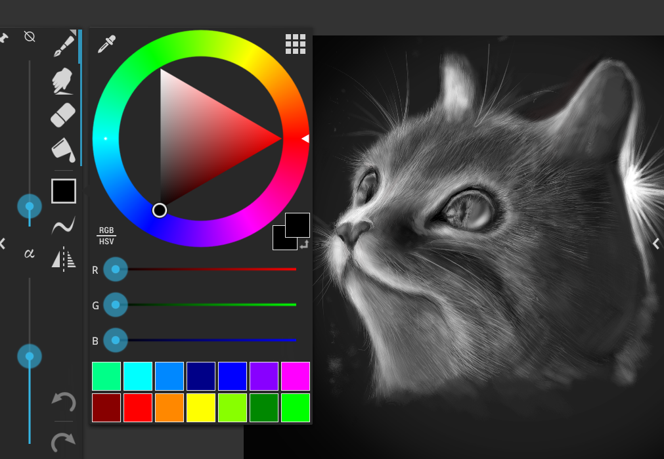Select the foreground black color square

click(298, 225)
